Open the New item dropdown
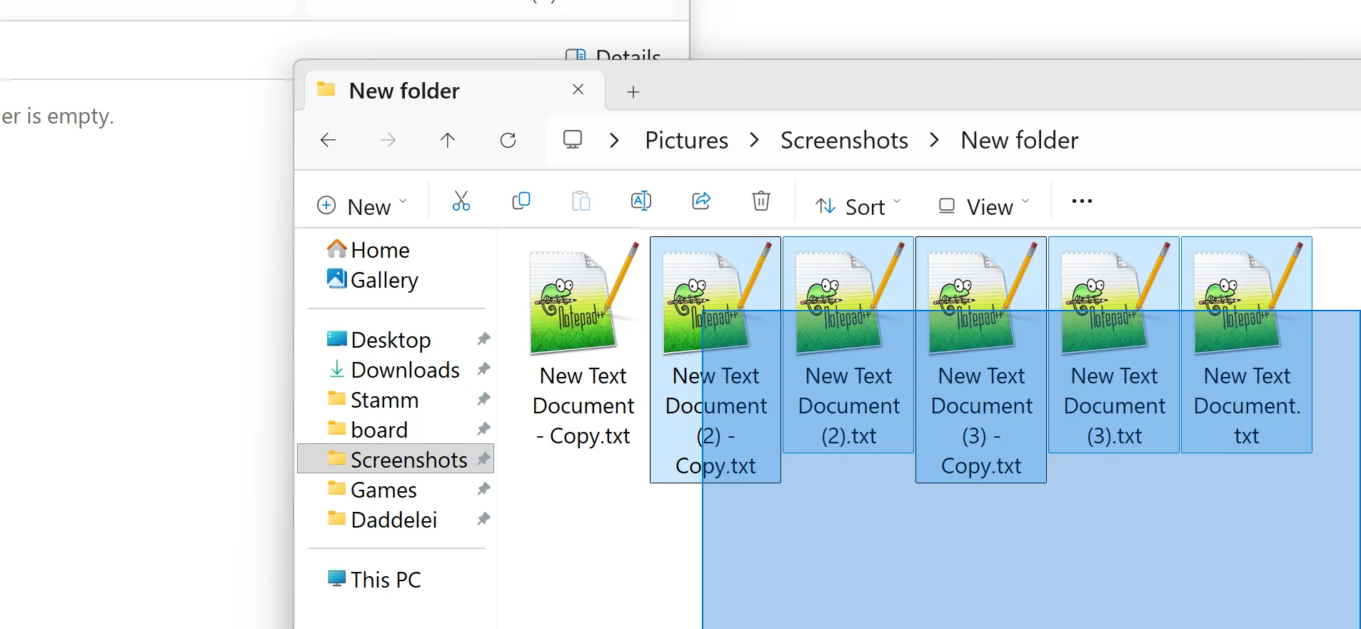 (x=362, y=206)
